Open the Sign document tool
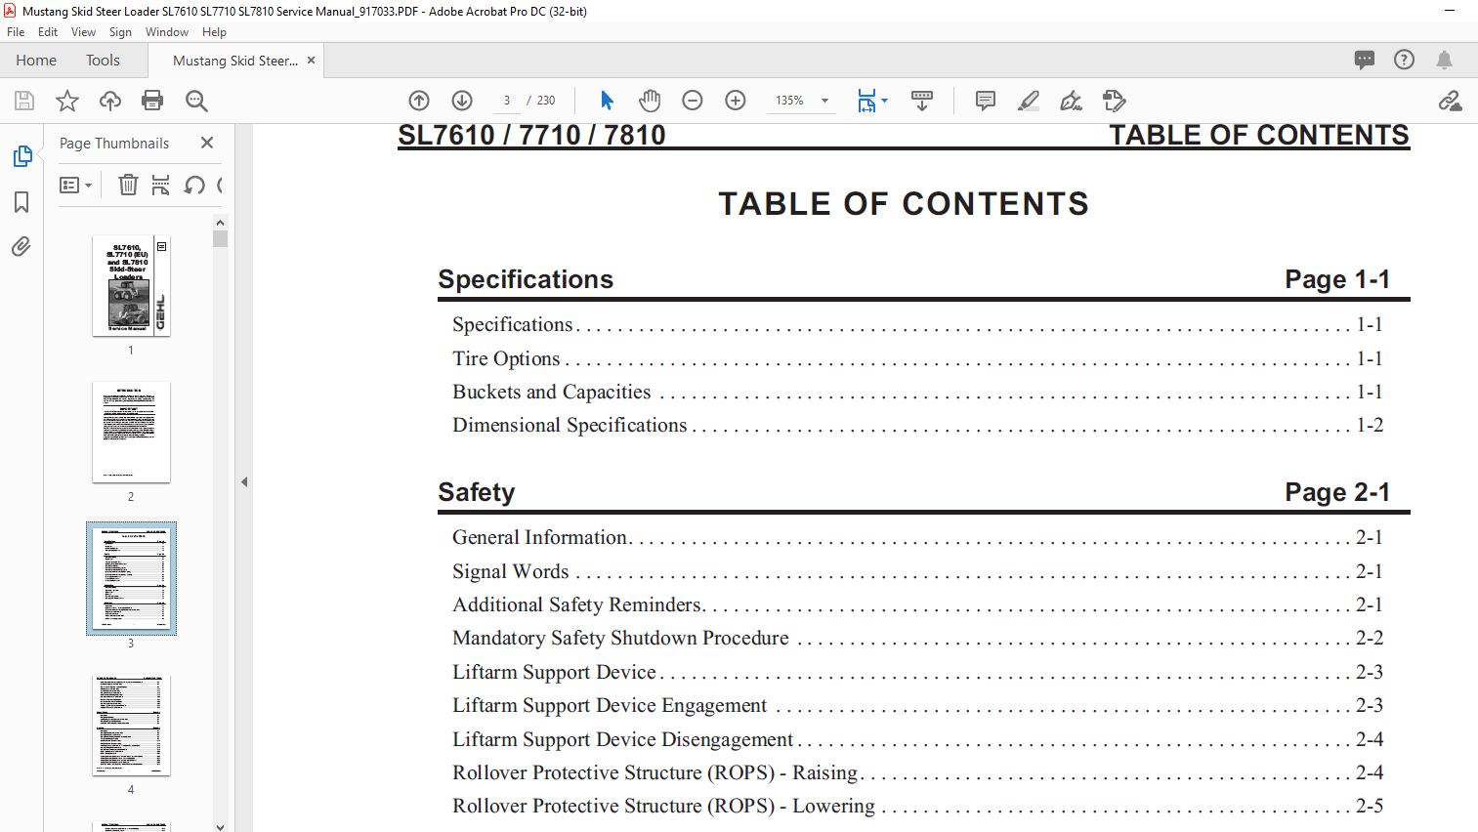 tap(1072, 101)
